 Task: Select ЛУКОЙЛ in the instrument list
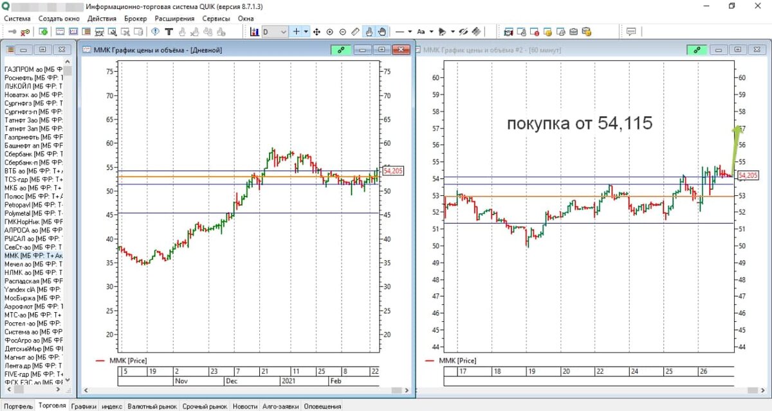(x=33, y=85)
